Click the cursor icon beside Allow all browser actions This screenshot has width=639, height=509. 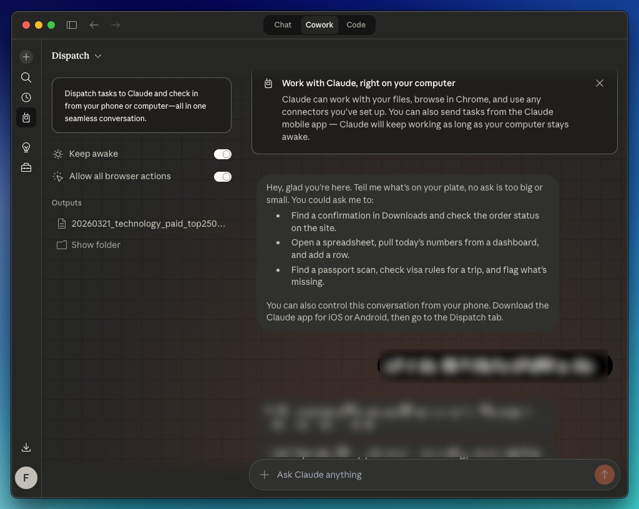[58, 176]
